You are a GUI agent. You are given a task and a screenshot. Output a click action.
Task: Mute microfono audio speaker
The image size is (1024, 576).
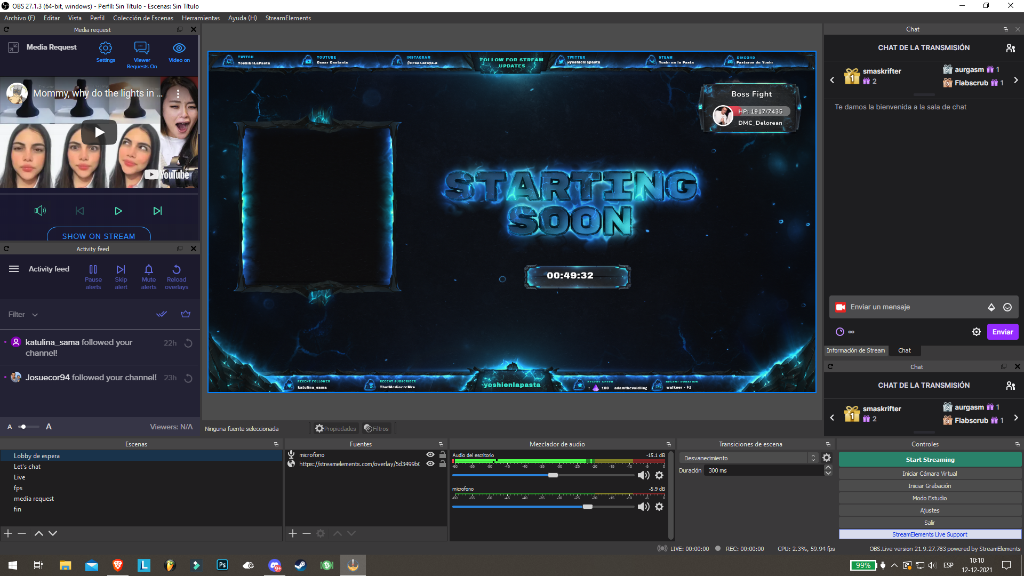tap(644, 507)
